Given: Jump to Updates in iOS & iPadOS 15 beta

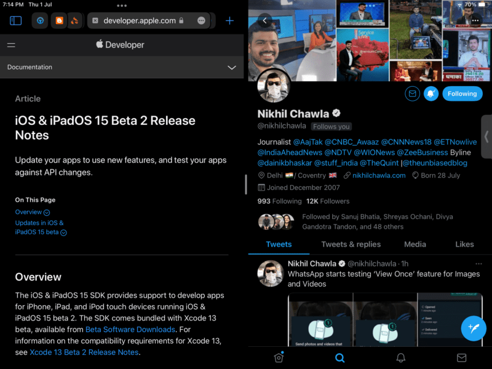Looking at the screenshot, I should (x=41, y=228).
